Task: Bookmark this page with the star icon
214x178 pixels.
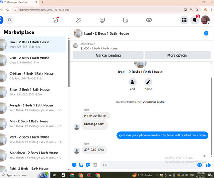Action: click(197, 9)
